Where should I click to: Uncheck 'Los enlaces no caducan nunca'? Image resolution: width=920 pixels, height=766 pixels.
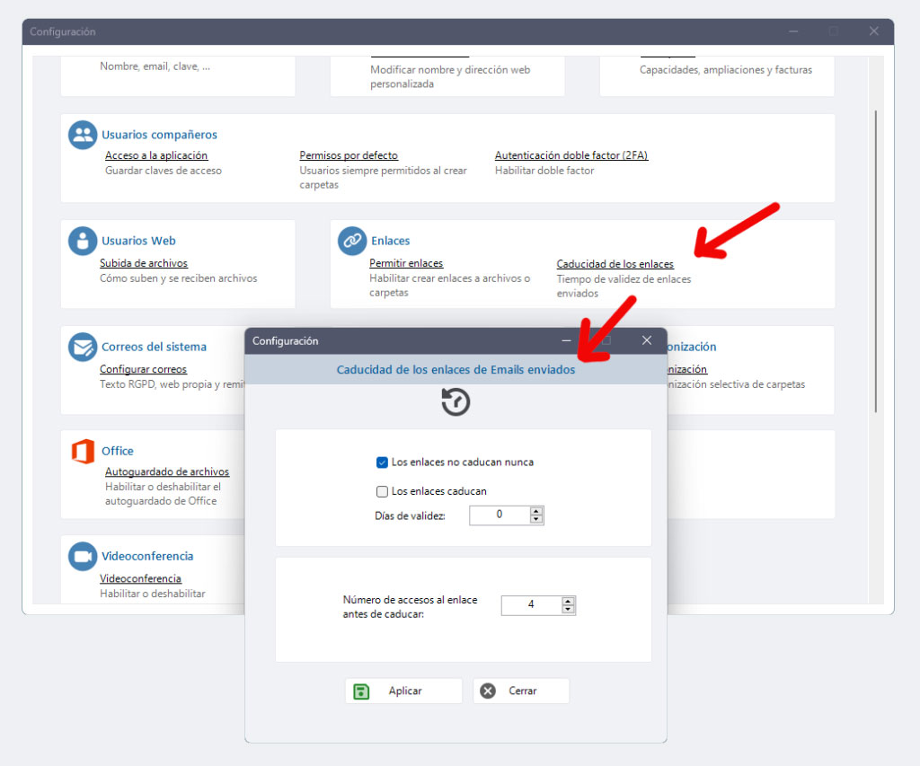coord(382,462)
